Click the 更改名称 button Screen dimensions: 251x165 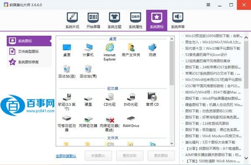(130, 155)
